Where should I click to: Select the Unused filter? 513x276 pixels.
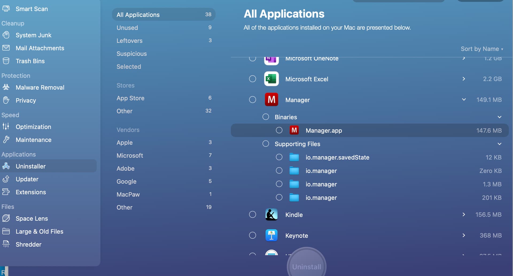click(164, 28)
